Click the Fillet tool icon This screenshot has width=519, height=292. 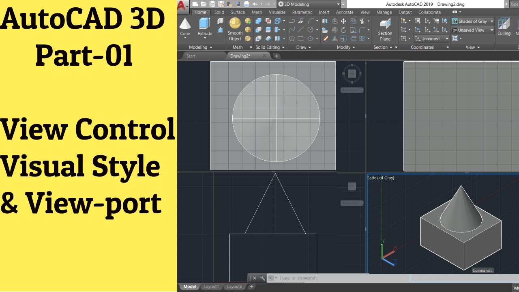tap(362, 30)
